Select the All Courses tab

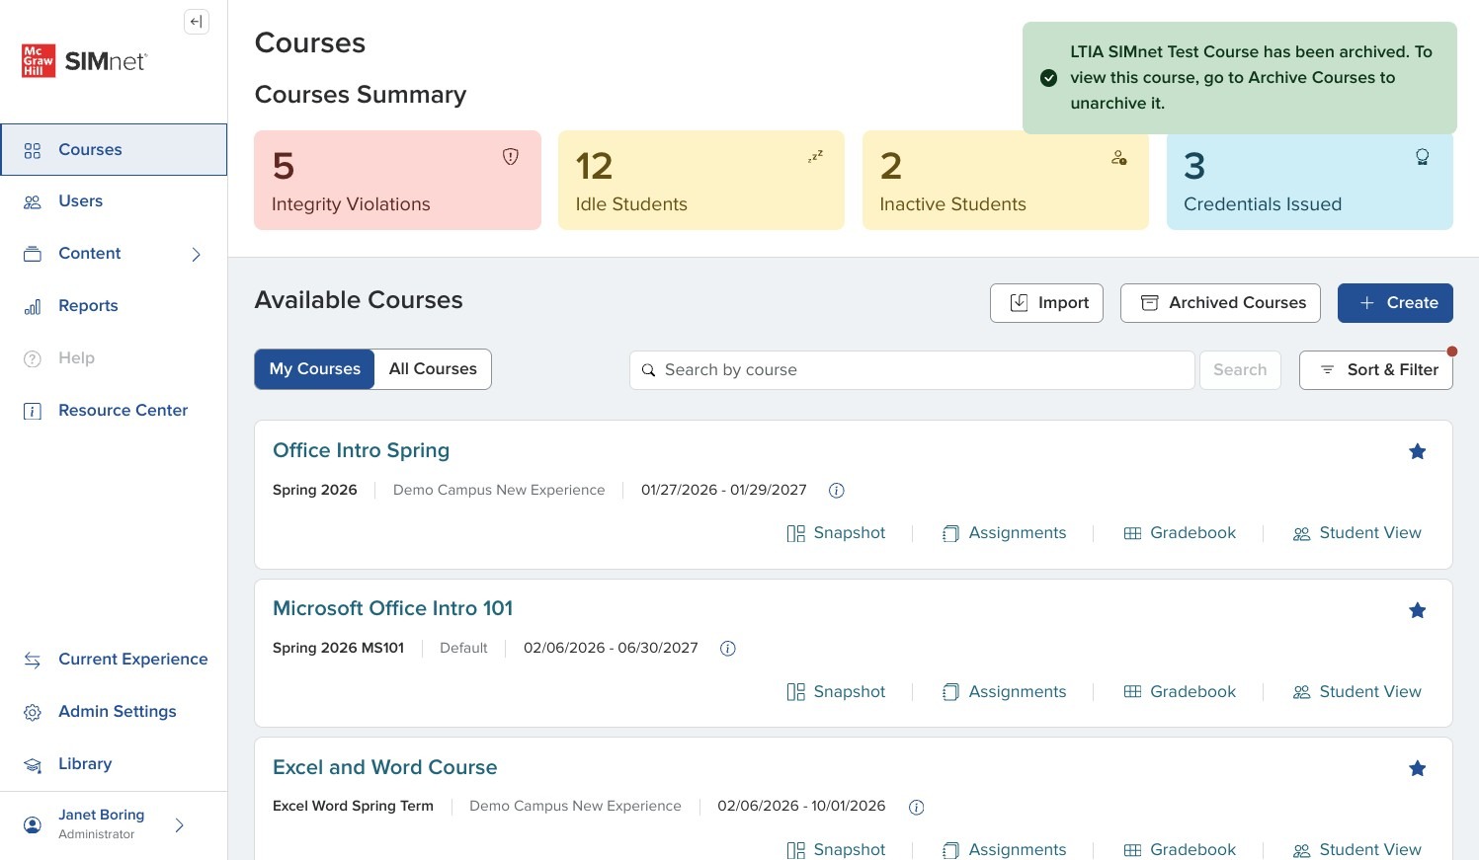(x=433, y=369)
